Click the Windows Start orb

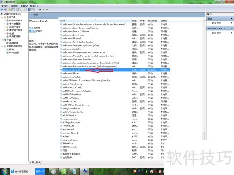point(5,171)
